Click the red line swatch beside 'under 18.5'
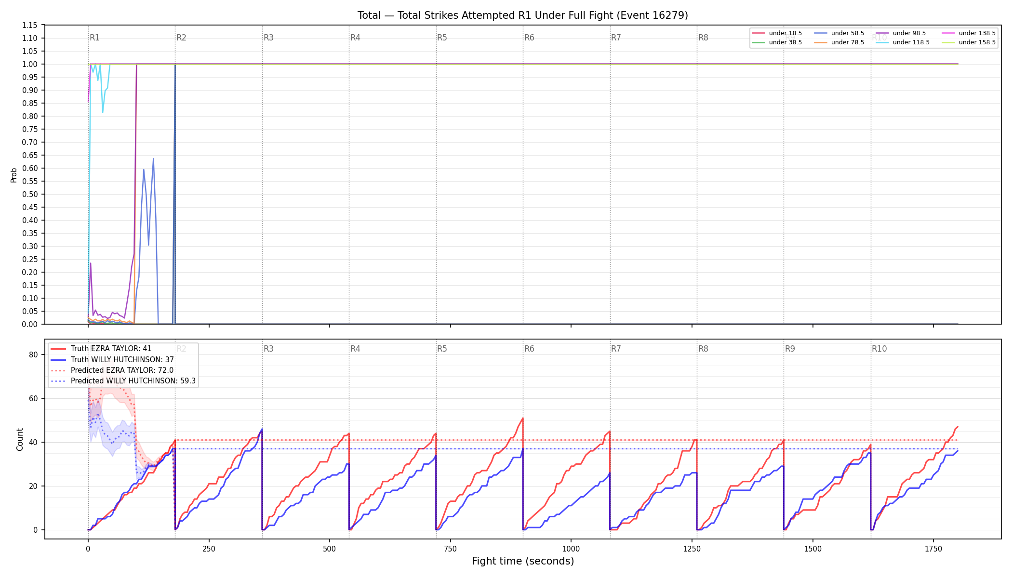The height and width of the screenshot is (578, 1012). coord(759,33)
